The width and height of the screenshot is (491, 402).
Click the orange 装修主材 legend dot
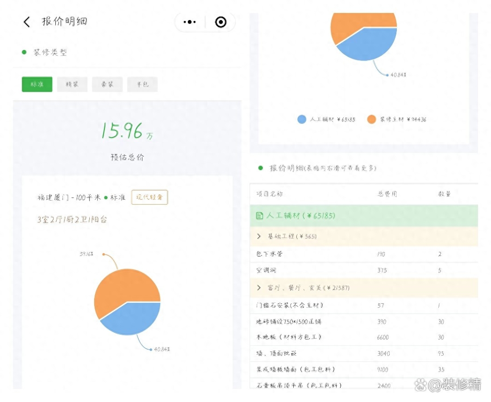tap(371, 119)
